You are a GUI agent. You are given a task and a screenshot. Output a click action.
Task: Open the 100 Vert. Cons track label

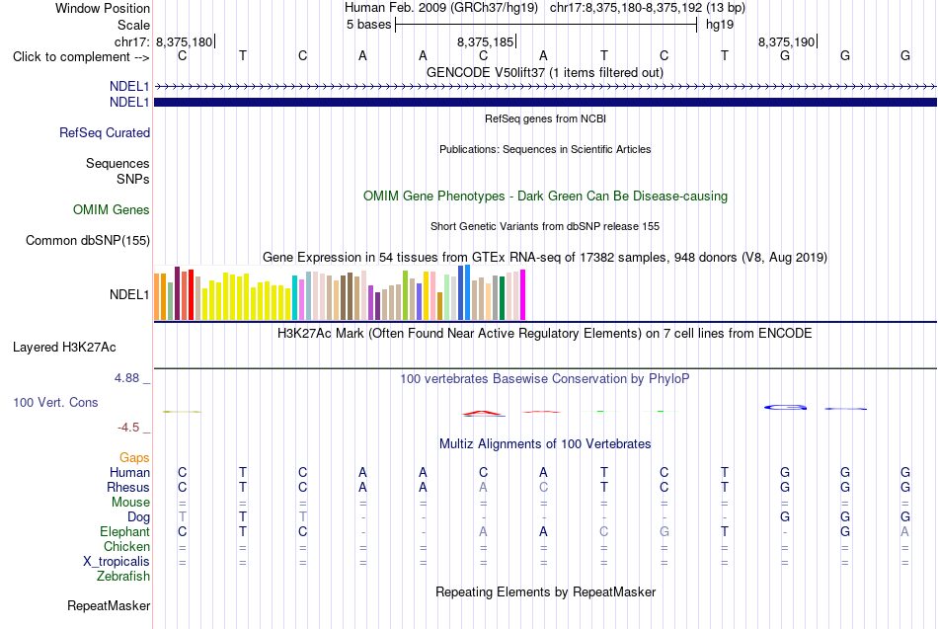click(55, 402)
